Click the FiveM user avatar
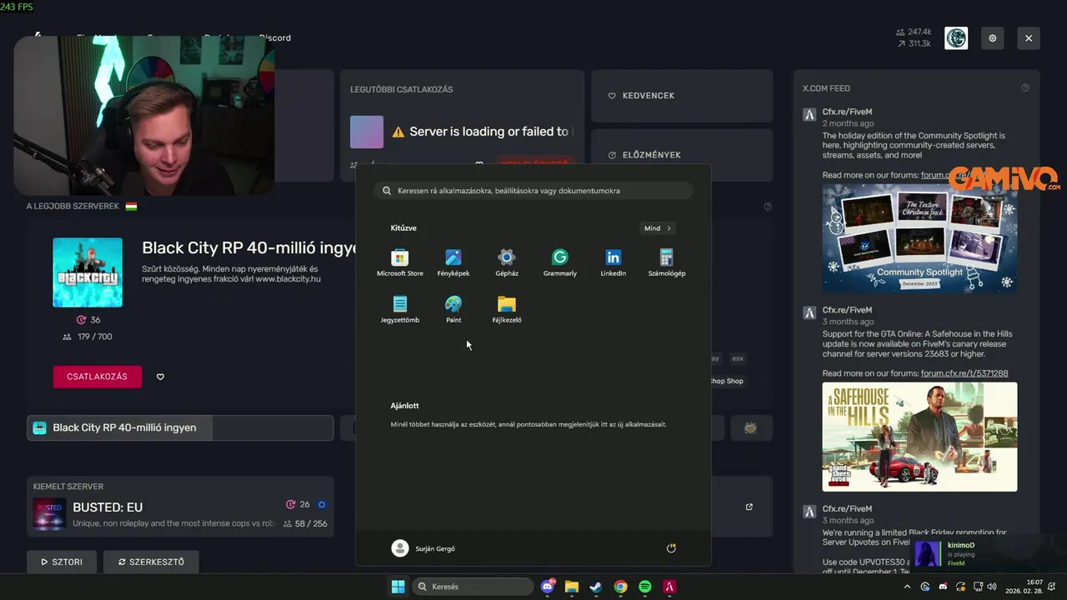The width and height of the screenshot is (1067, 600). pos(956,38)
